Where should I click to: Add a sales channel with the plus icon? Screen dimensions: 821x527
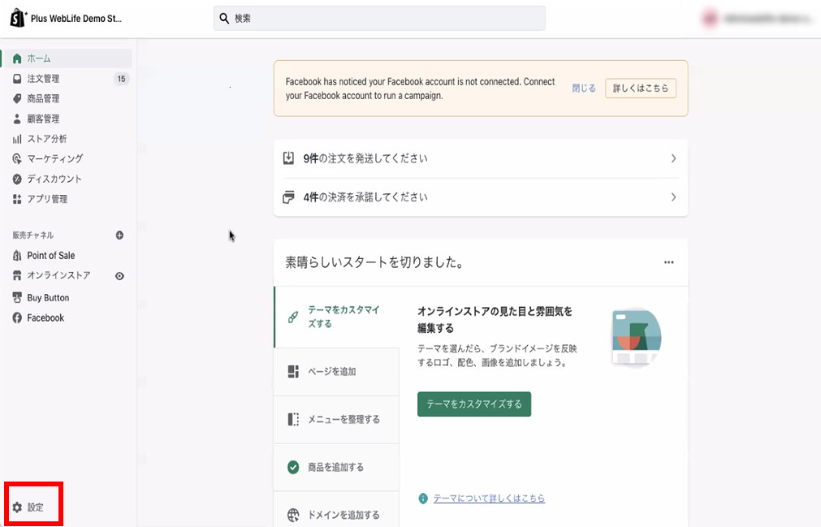pos(119,235)
